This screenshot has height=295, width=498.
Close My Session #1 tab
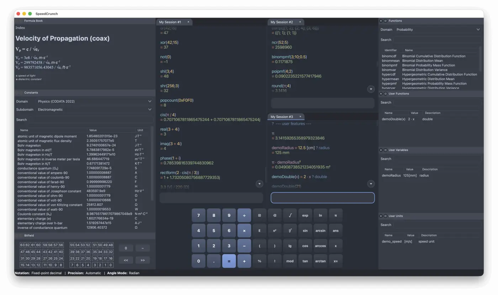coord(188,22)
